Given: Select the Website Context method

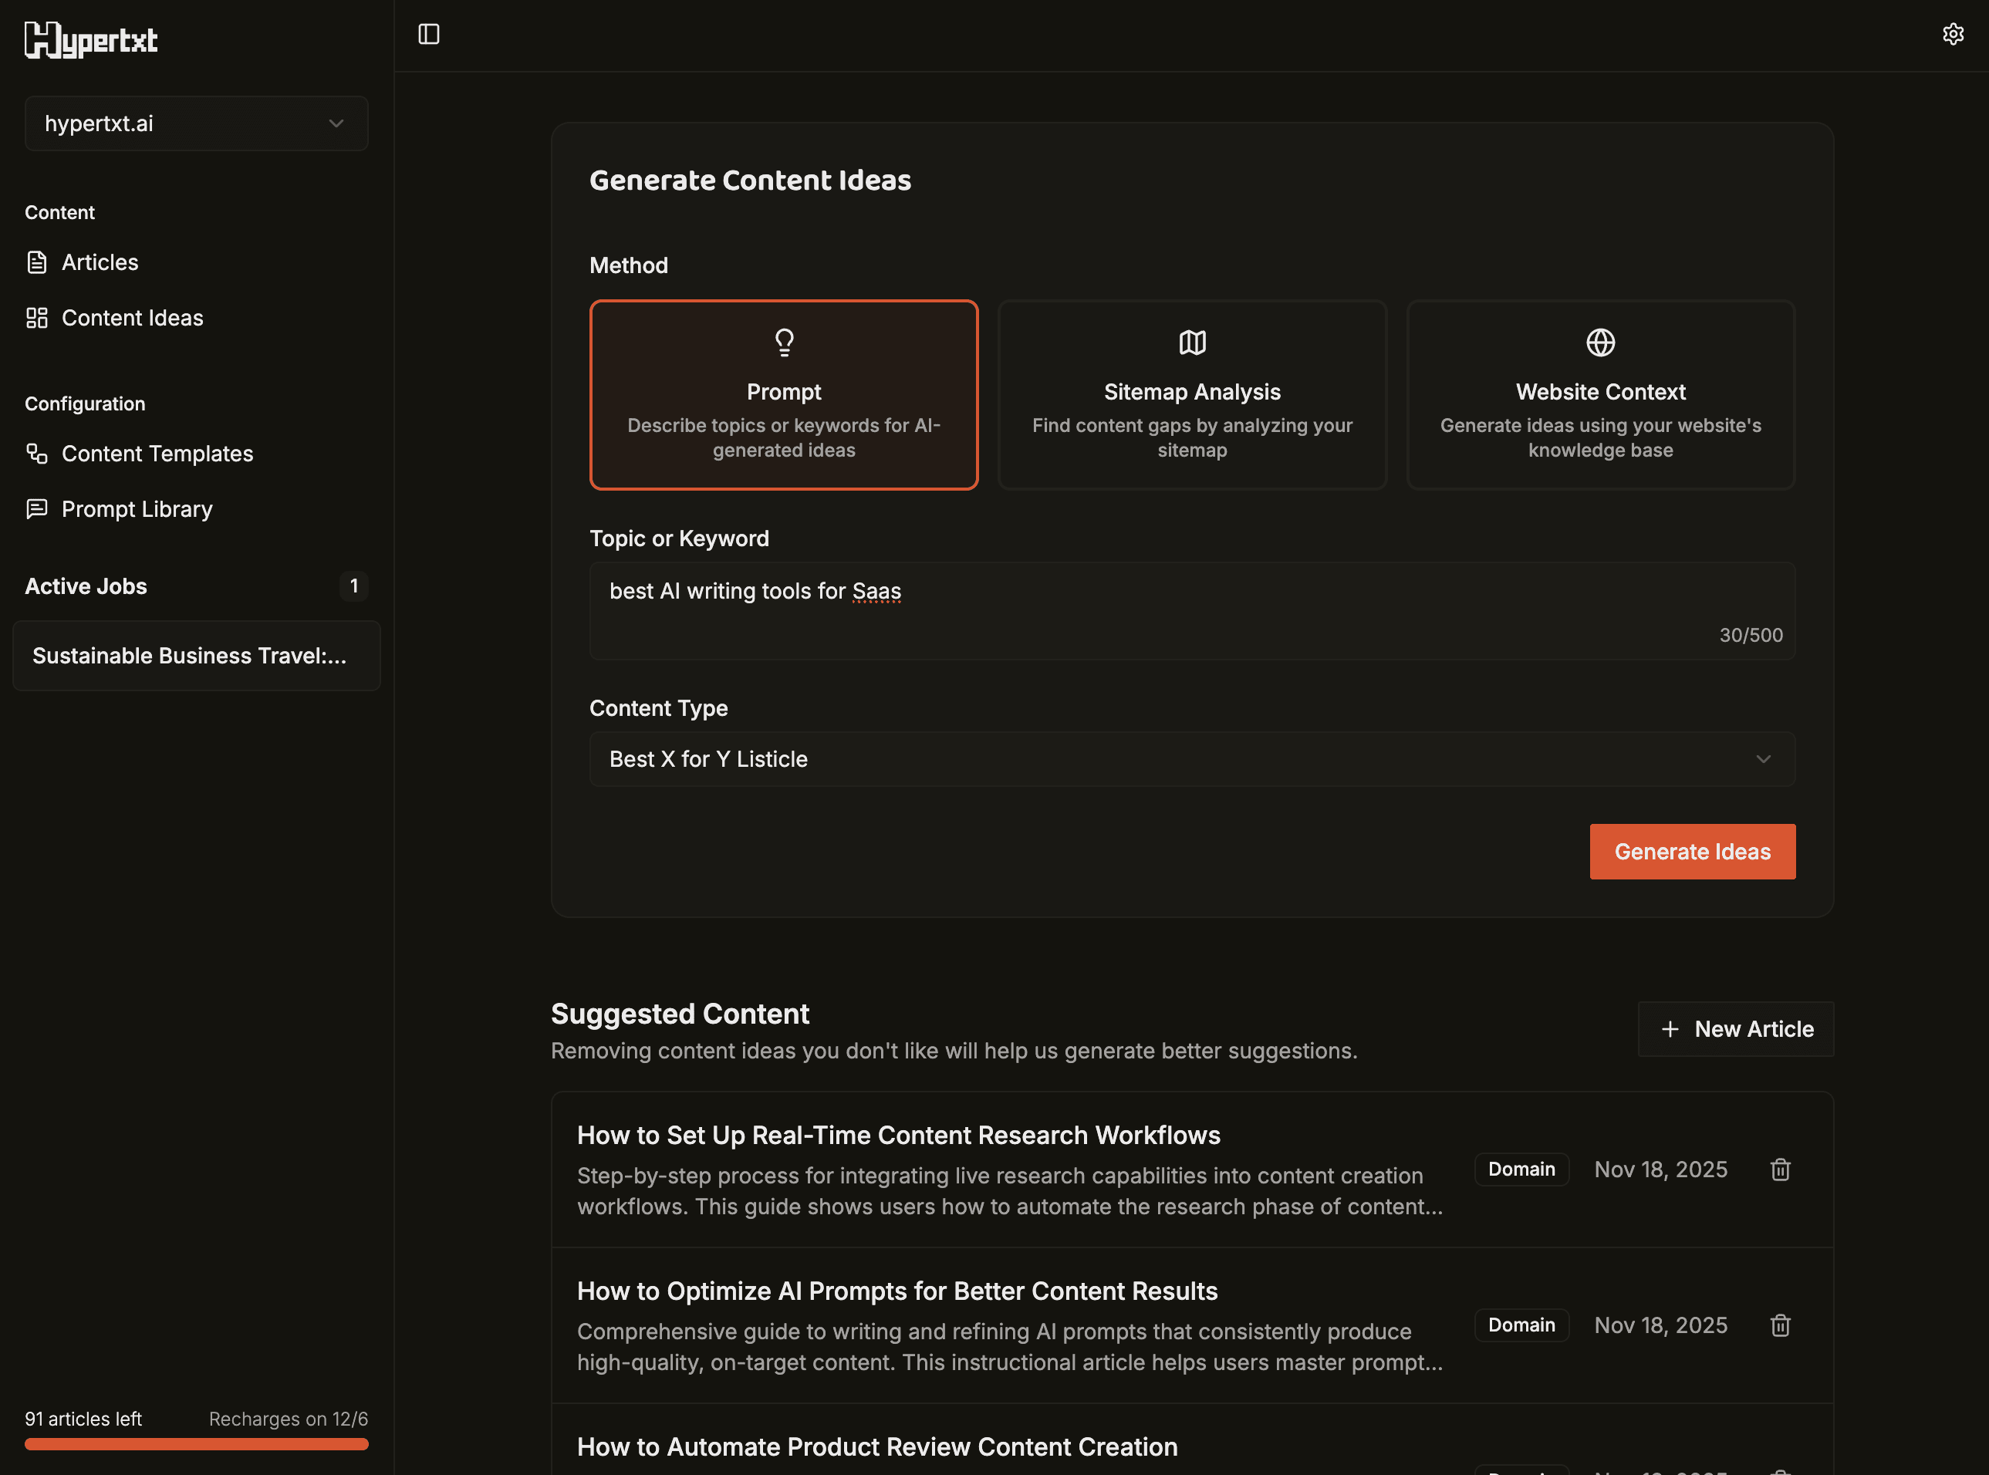Looking at the screenshot, I should [x=1600, y=395].
